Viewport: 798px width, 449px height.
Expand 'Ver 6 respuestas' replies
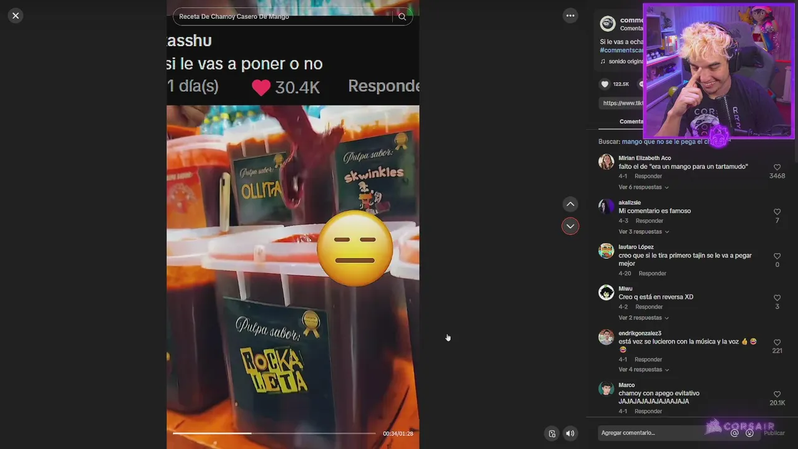643,187
